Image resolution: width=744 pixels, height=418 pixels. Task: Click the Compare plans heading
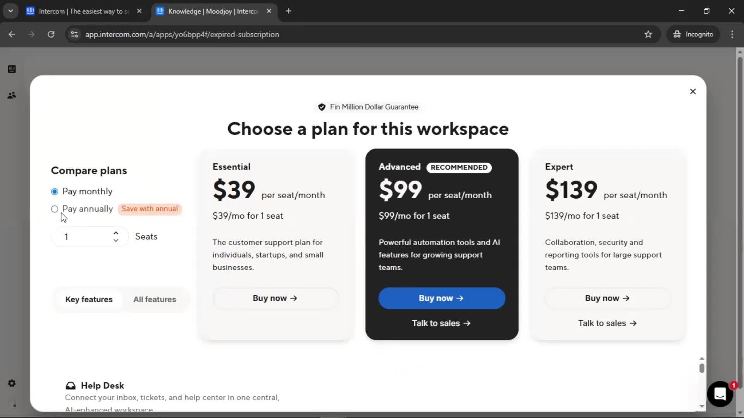point(89,171)
